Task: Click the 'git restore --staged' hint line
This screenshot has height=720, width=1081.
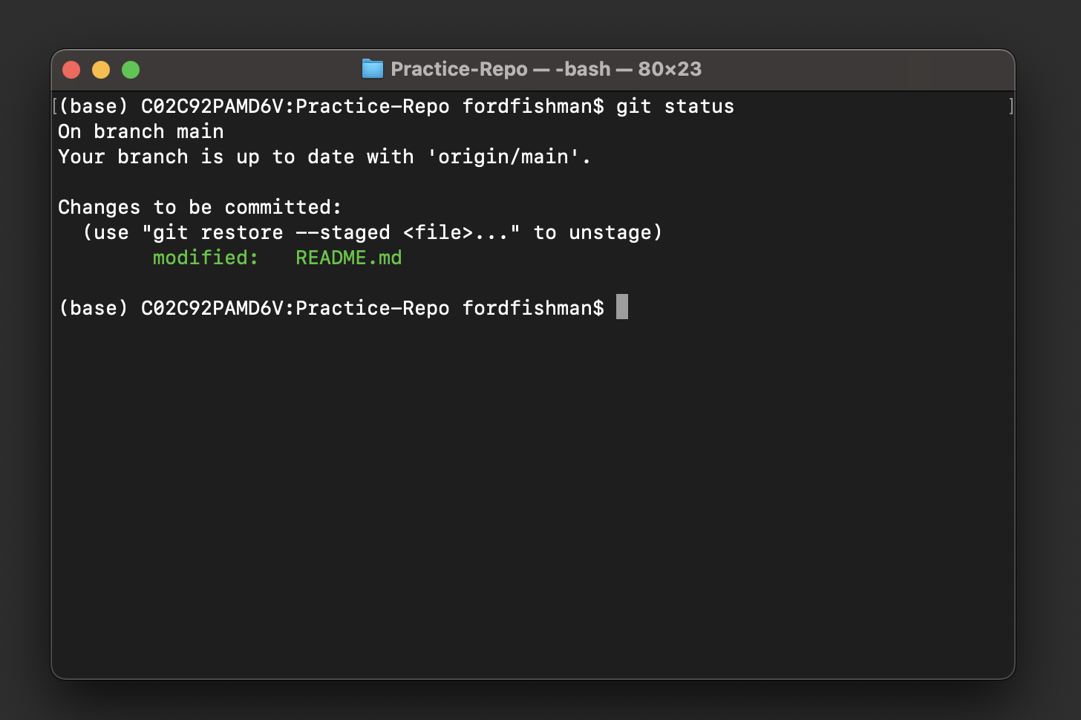Action: [x=372, y=232]
